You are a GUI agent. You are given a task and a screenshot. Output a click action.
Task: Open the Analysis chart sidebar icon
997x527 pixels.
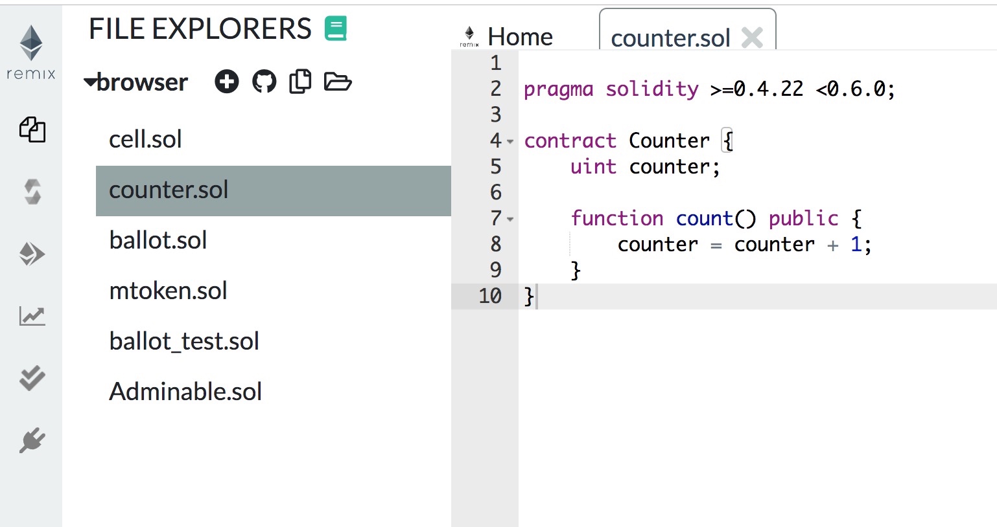click(32, 316)
